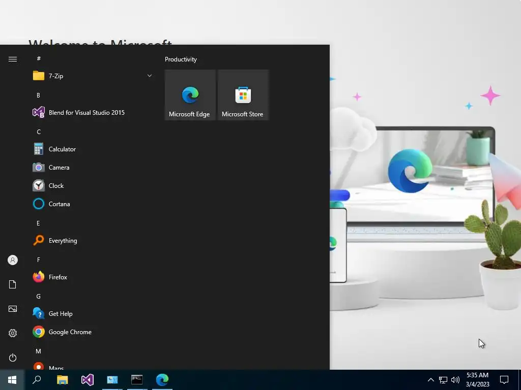Open Settings gear in Start sidebar
The height and width of the screenshot is (390, 521).
click(x=13, y=333)
